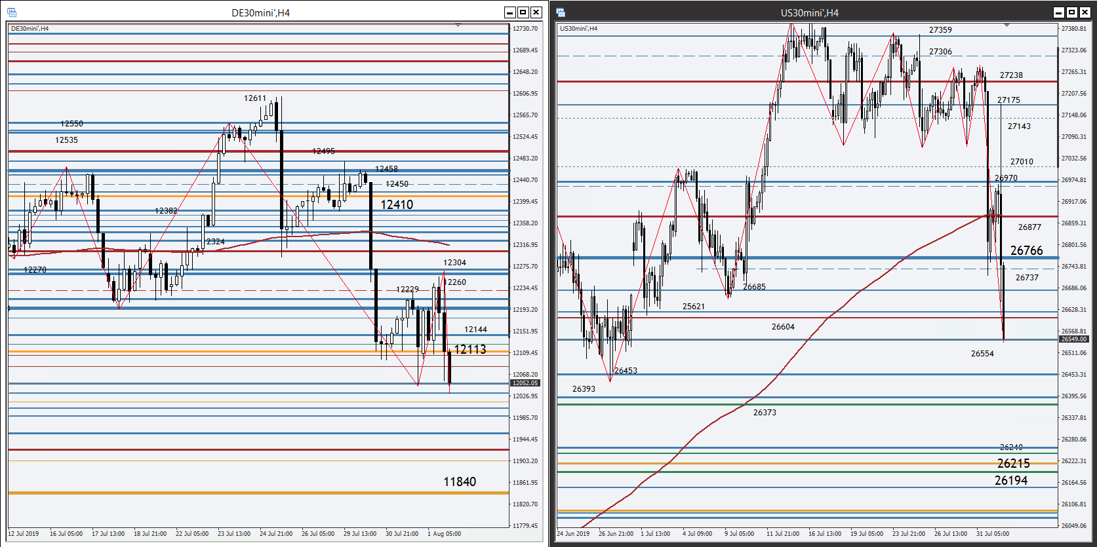Minimize the US30mini chart window

(x=1059, y=12)
